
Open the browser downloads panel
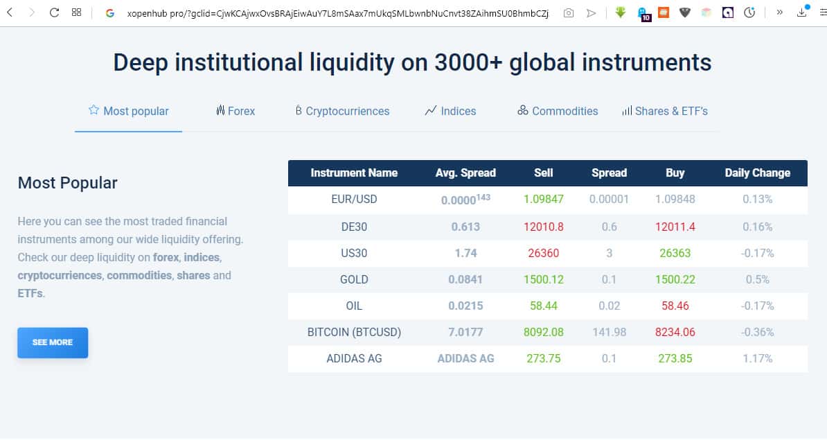point(802,12)
